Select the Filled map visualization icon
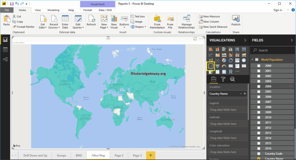This screenshot has height=160, width=296. pos(211,66)
